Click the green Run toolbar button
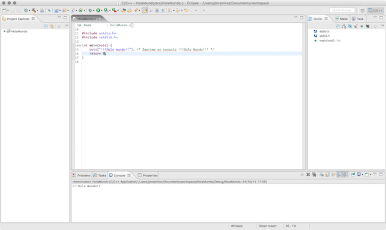This screenshot has height=230, width=386. (98, 10)
